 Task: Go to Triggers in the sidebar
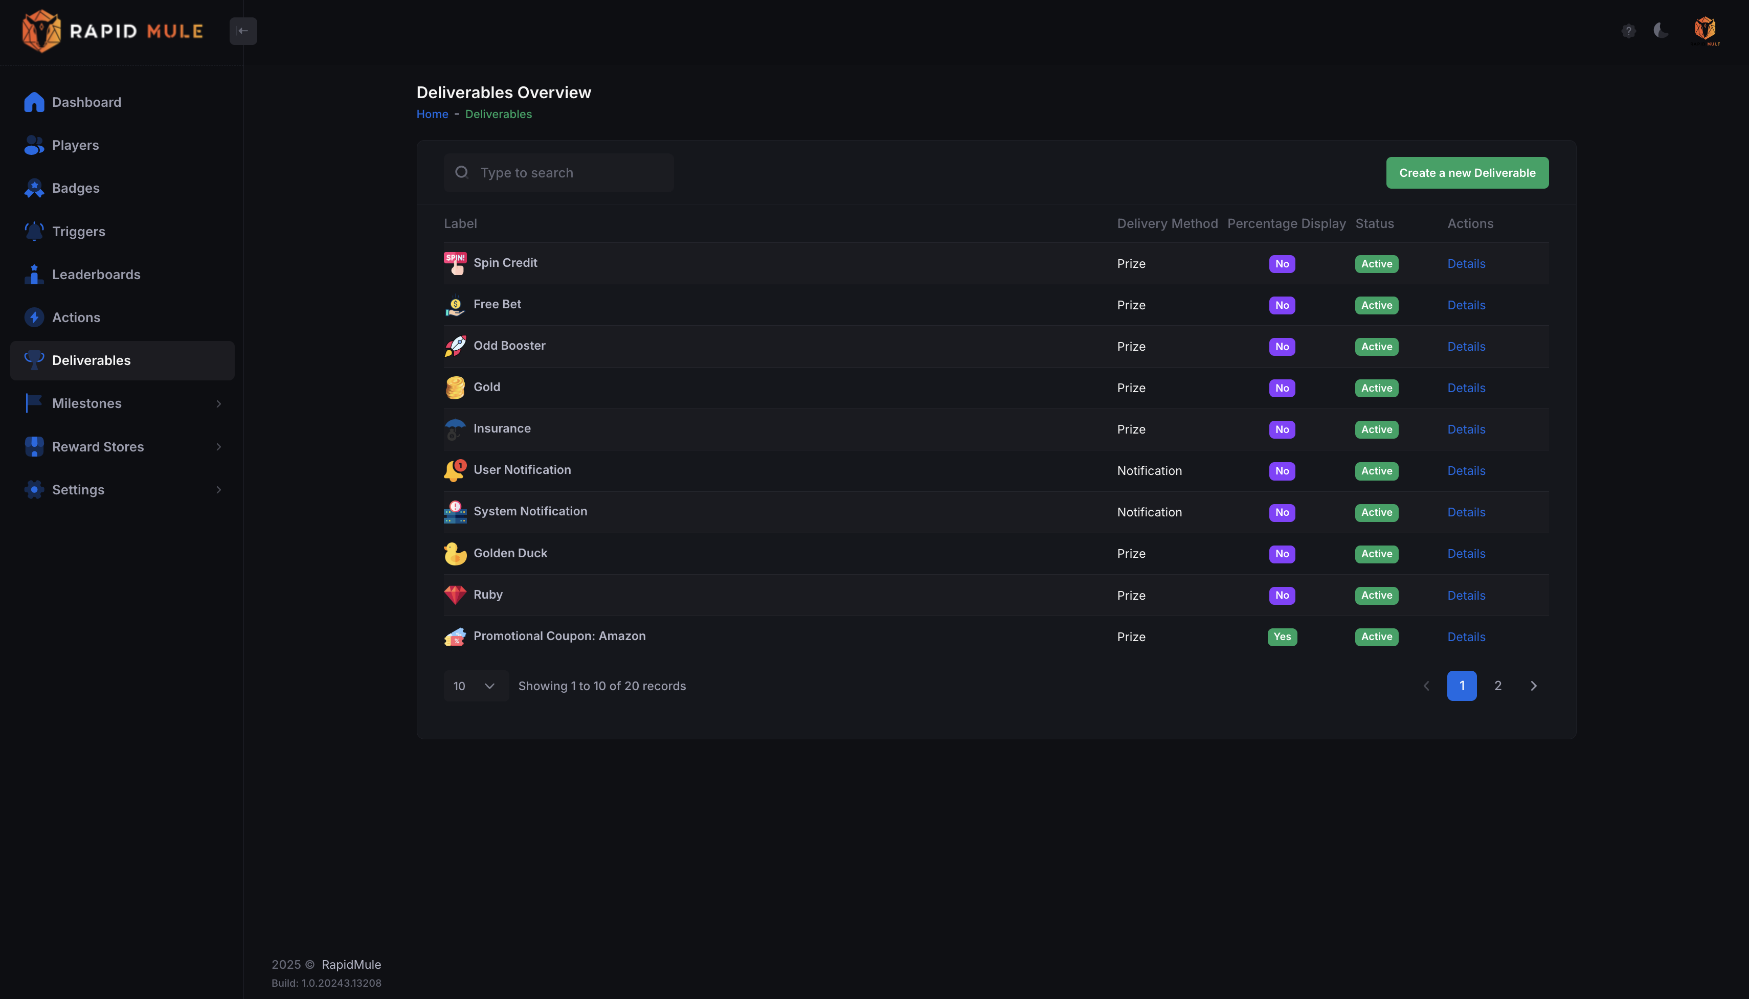tap(78, 231)
